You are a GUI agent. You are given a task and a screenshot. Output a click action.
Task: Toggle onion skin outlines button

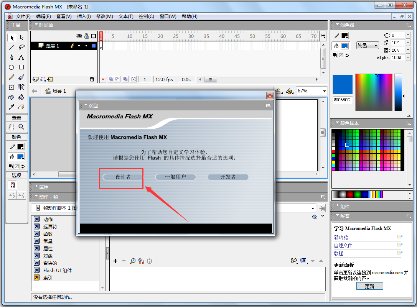pos(117,79)
